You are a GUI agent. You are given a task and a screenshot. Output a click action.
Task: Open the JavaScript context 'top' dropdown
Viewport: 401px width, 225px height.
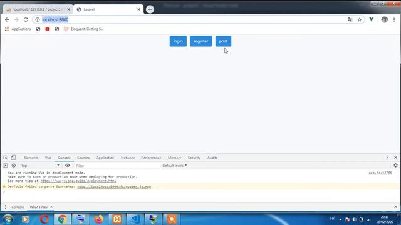pos(40,166)
